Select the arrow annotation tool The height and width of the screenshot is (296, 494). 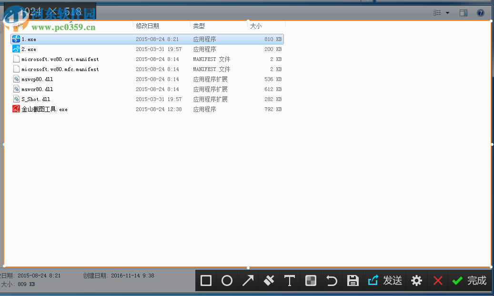[x=247, y=280]
